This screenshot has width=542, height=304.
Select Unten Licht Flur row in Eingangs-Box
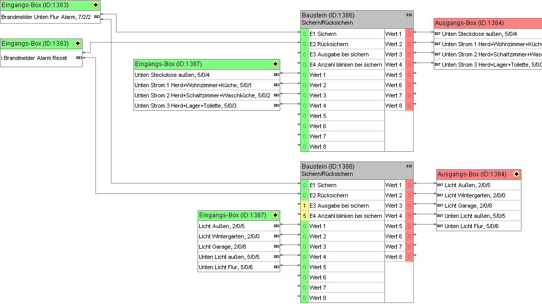[x=234, y=267]
